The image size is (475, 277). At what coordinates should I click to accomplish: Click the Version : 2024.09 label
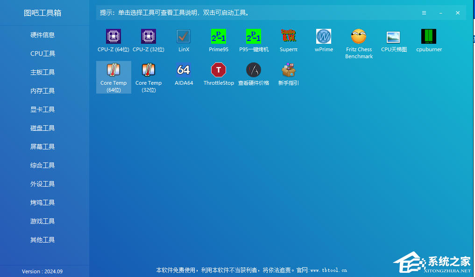pos(43,271)
